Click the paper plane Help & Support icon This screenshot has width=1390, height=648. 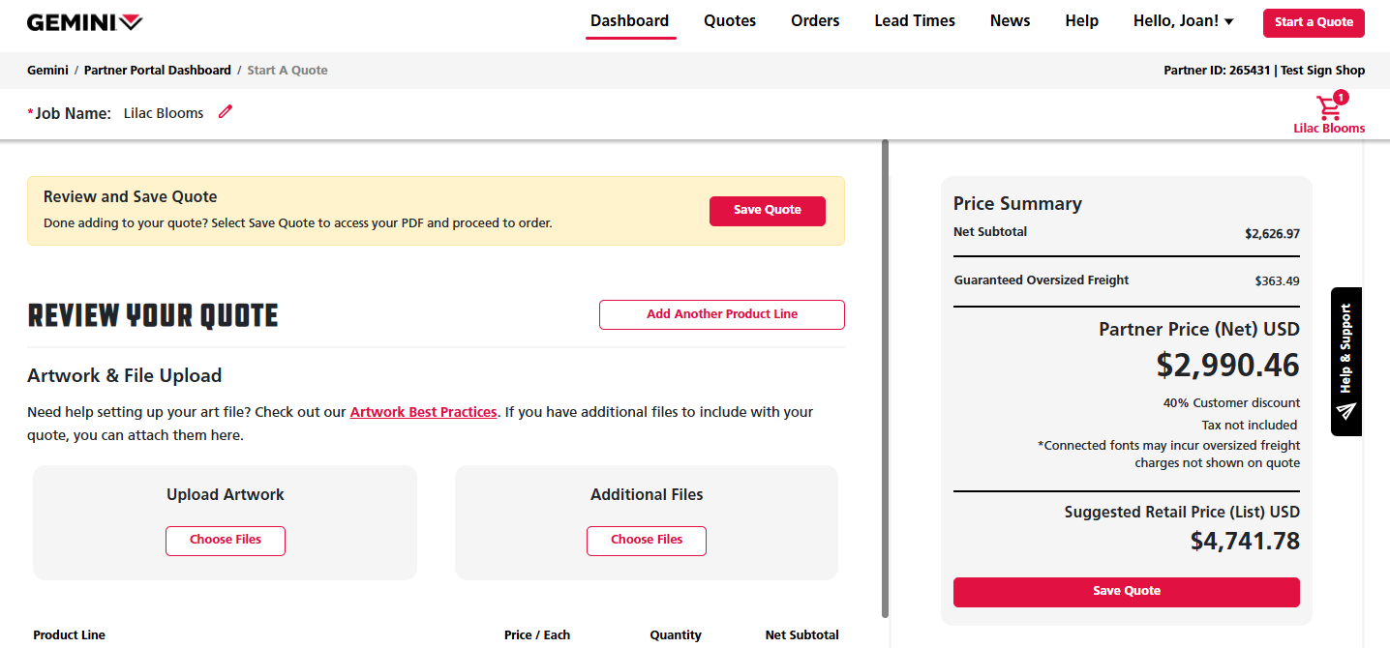[x=1345, y=411]
